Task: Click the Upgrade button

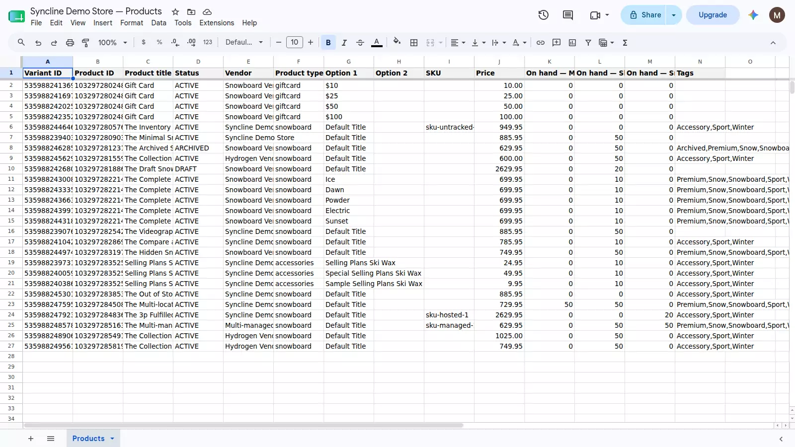Action: pos(713,15)
